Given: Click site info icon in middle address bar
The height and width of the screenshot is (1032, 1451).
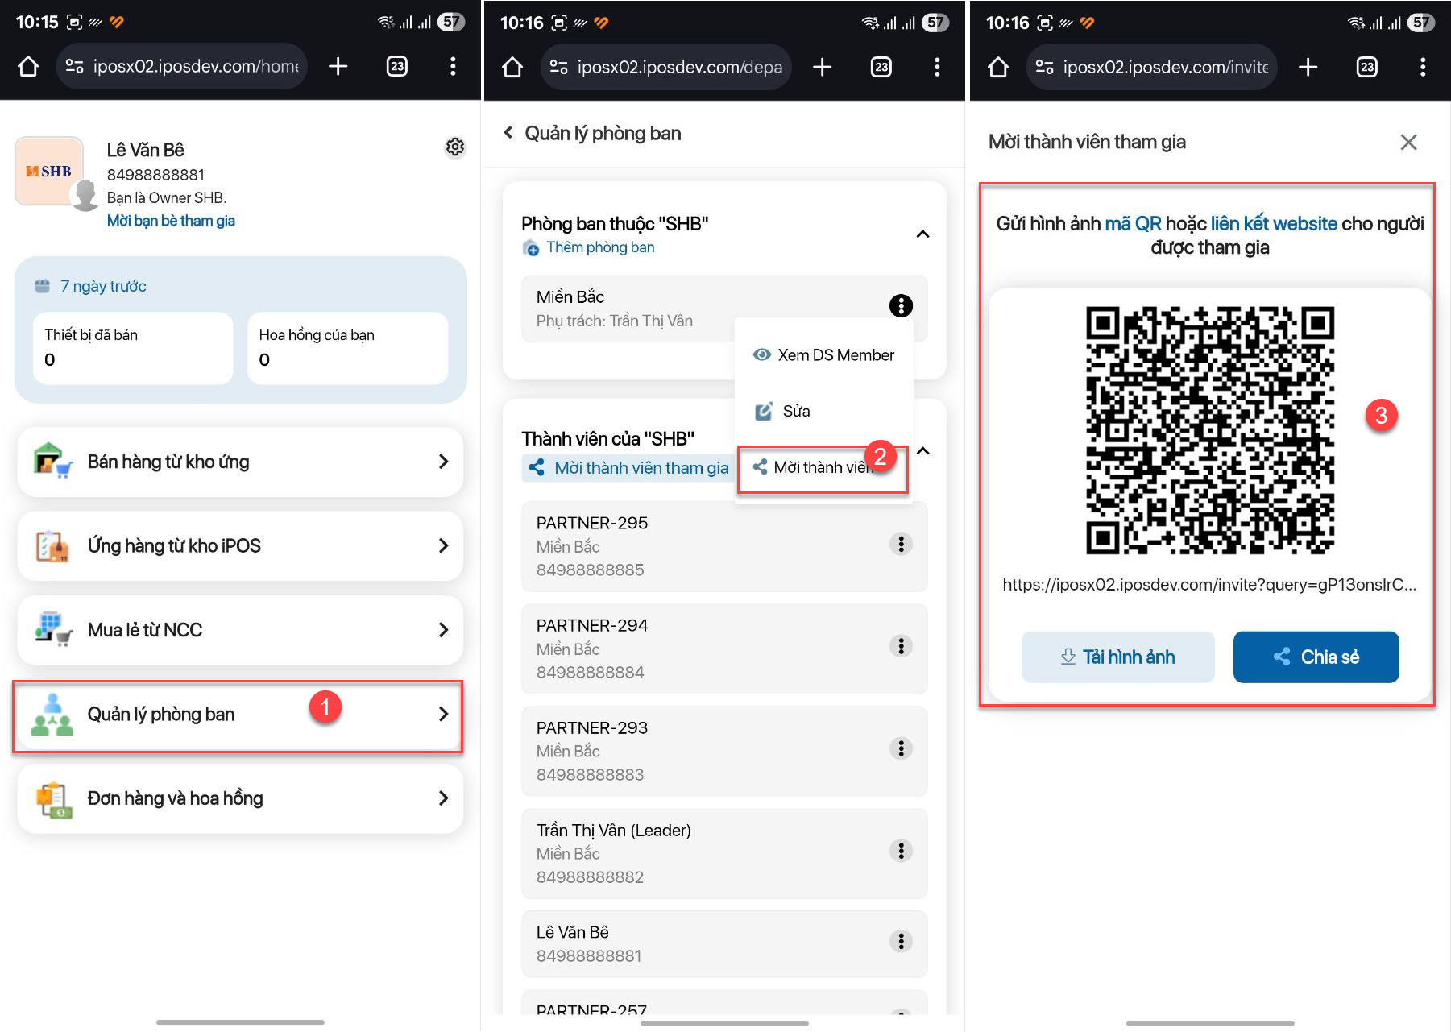Looking at the screenshot, I should click(558, 67).
